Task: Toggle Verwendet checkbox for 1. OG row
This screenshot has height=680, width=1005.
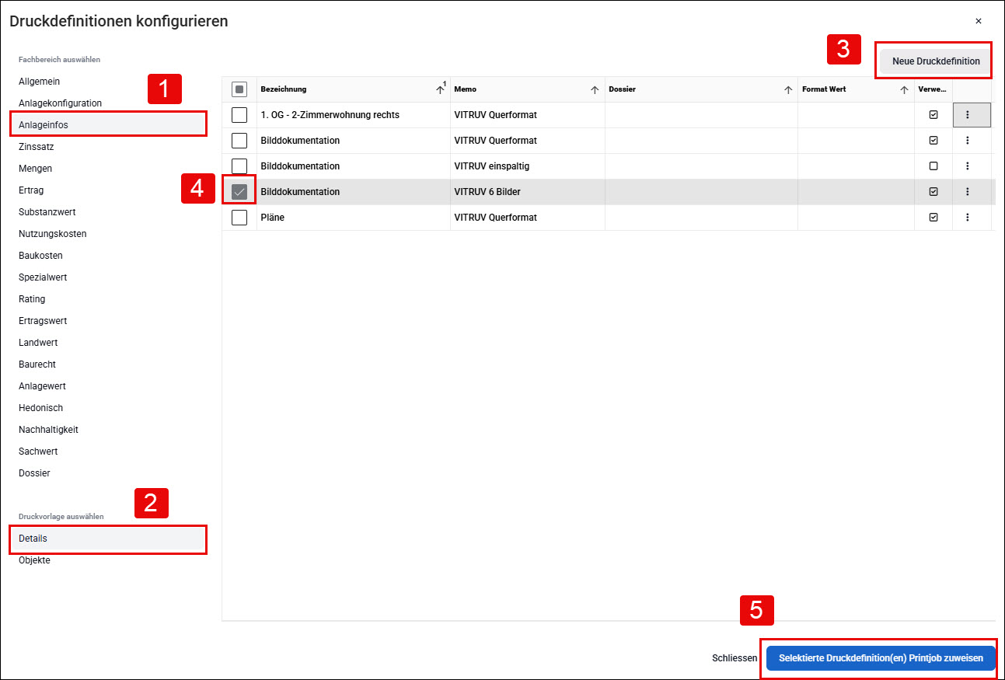Action: click(x=933, y=115)
